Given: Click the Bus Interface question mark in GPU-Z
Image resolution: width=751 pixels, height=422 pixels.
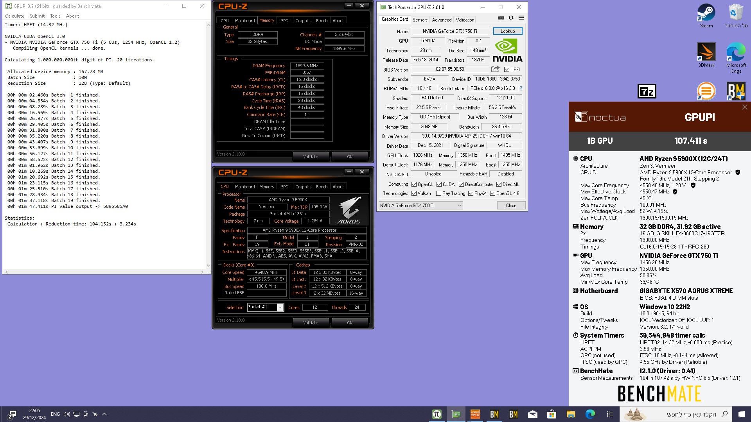Looking at the screenshot, I should click(x=521, y=88).
